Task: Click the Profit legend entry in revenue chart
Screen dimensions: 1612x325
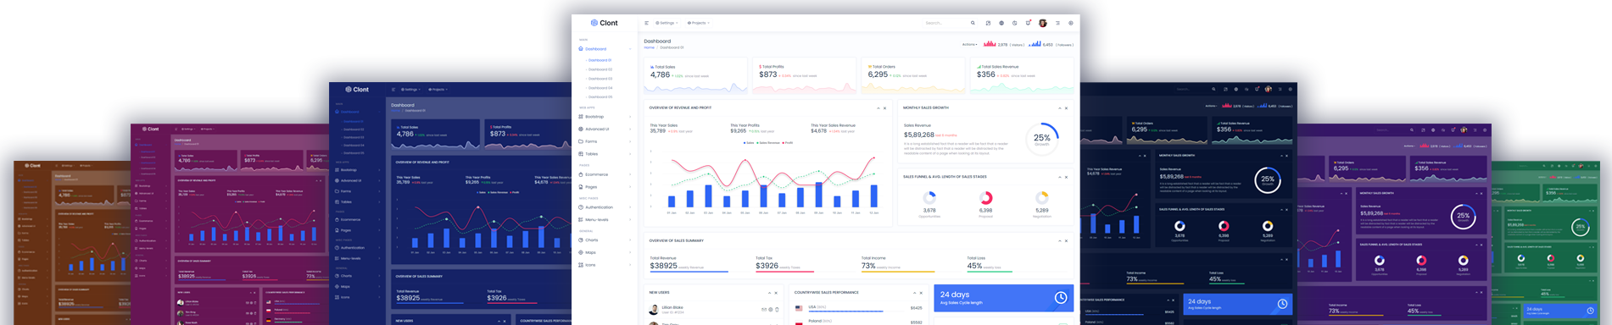Action: (x=787, y=143)
